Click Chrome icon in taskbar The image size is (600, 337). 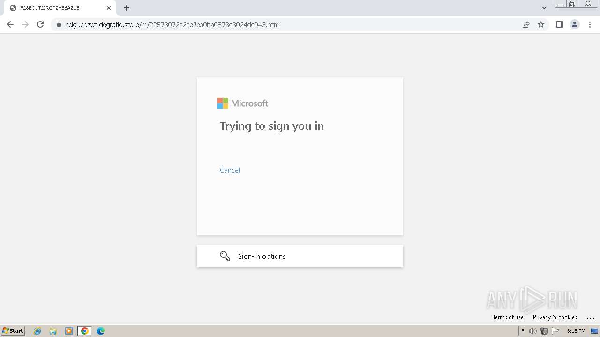click(85, 331)
